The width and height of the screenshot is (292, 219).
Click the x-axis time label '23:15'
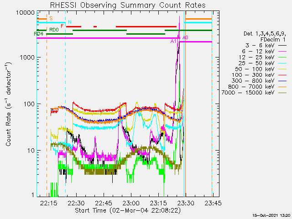158,203
